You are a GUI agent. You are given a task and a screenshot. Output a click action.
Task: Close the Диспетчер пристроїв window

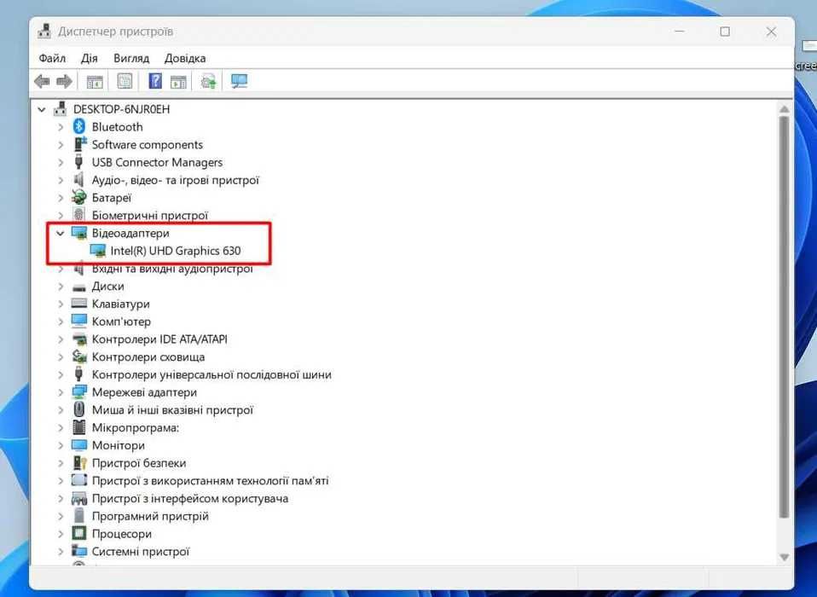(x=771, y=32)
